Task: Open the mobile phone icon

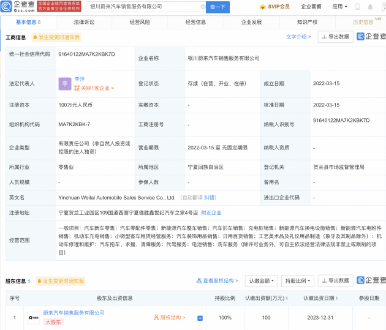Action: tap(357, 7)
